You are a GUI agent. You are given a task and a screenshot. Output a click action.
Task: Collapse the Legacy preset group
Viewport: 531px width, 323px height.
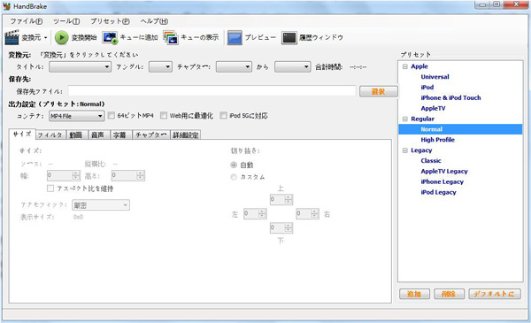point(405,150)
